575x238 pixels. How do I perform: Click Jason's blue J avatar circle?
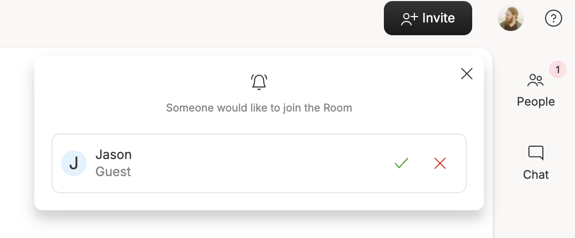coord(74,163)
